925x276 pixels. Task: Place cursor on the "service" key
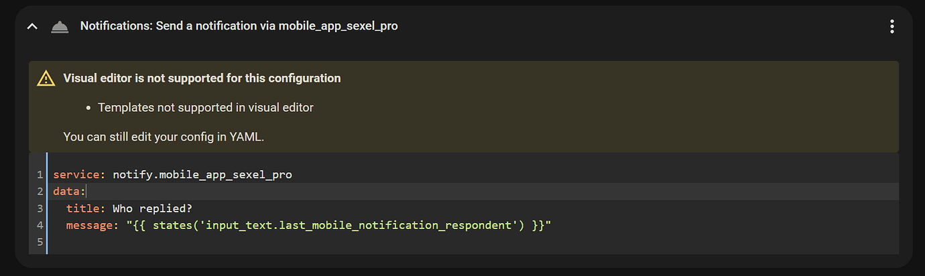pos(76,175)
